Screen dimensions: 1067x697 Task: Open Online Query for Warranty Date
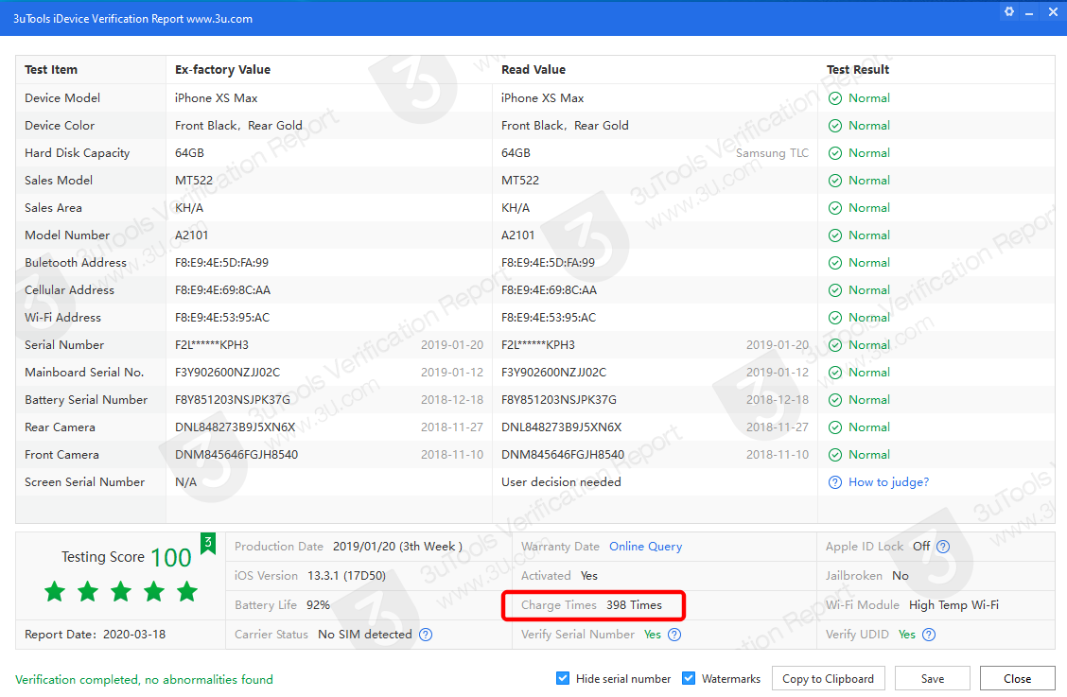(x=646, y=547)
